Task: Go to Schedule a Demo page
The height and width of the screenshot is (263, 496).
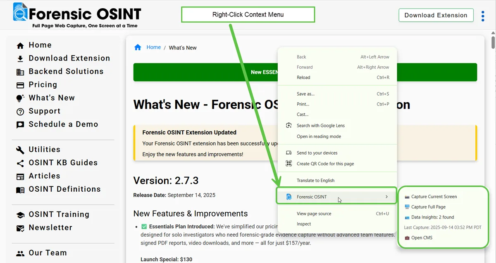Action: coord(63,124)
